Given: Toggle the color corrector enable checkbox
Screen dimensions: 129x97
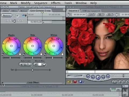Looking at the screenshot, I should [23, 16].
